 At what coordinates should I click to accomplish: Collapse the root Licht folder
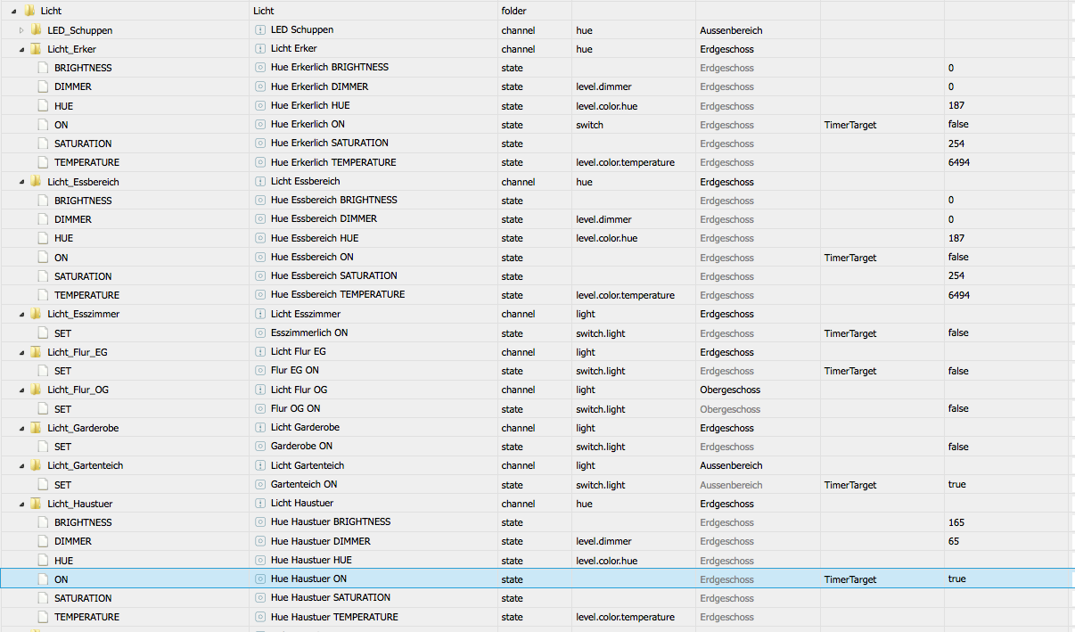14,11
